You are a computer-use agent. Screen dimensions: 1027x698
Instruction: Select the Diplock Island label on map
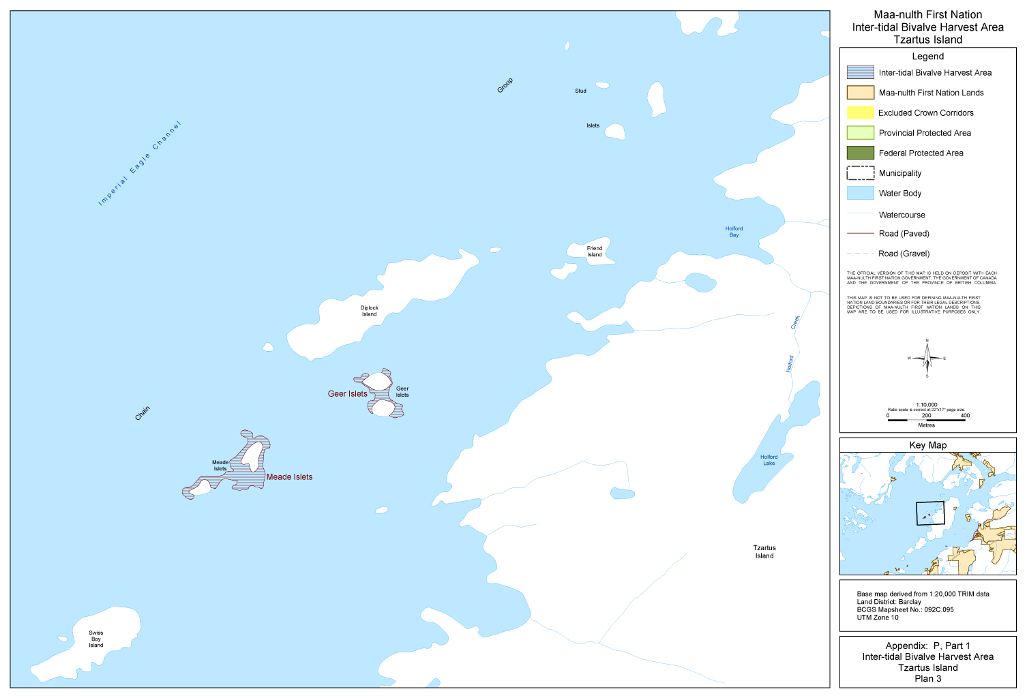[x=369, y=311]
